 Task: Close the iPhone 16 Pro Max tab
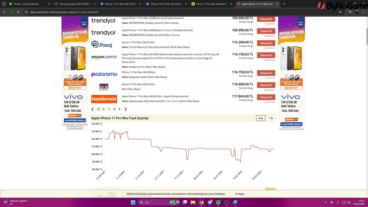[x=186, y=4]
